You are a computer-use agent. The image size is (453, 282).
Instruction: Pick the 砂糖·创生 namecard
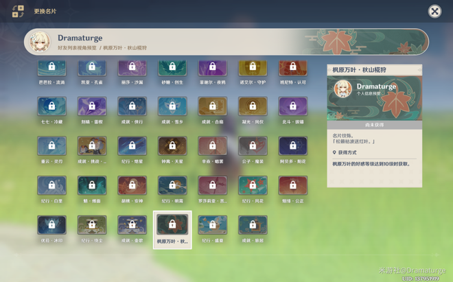point(172,69)
